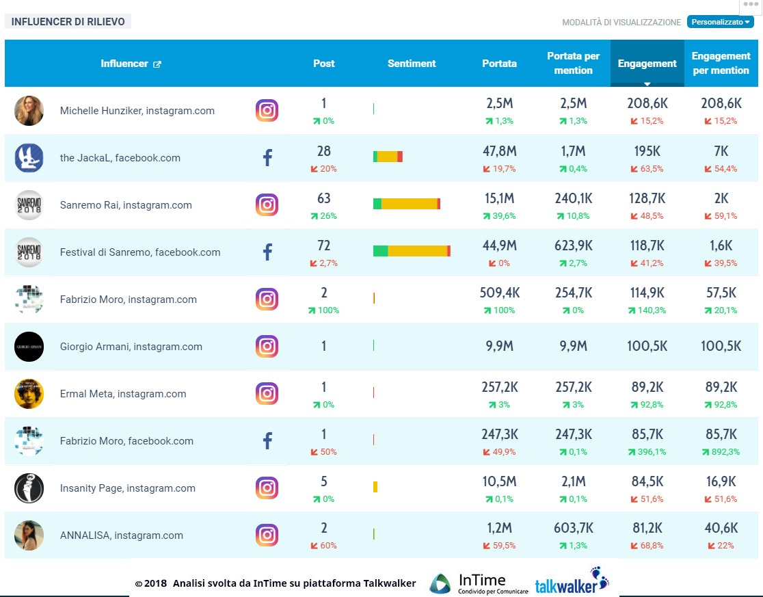
Task: Click Michelle Hunziker's 208,6K engagement value
Action: 647,103
